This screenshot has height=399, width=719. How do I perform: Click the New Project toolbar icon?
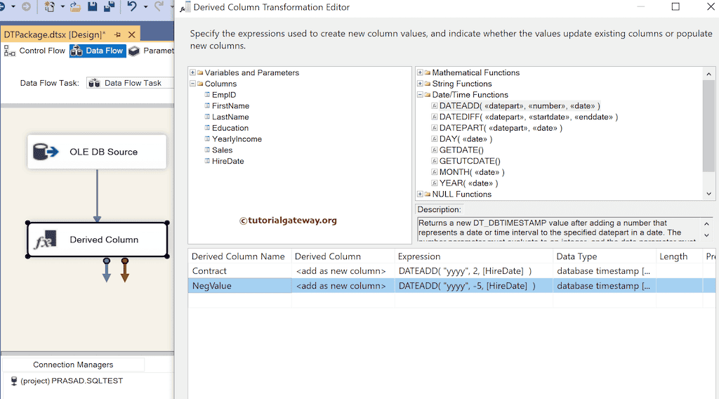tap(50, 7)
